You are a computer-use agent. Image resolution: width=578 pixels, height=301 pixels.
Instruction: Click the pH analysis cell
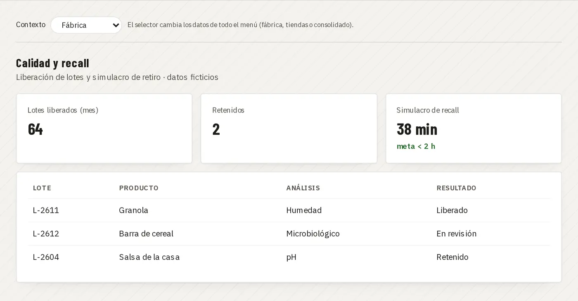tap(291, 257)
